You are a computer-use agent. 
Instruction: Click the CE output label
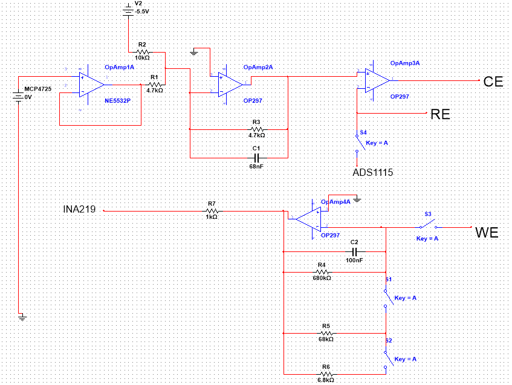(x=493, y=82)
